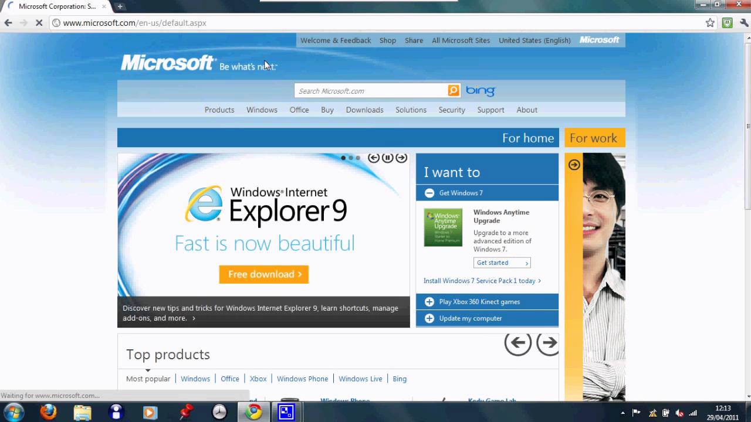This screenshot has height=422, width=751.
Task: Open the Support navigation menu
Action: click(x=490, y=110)
